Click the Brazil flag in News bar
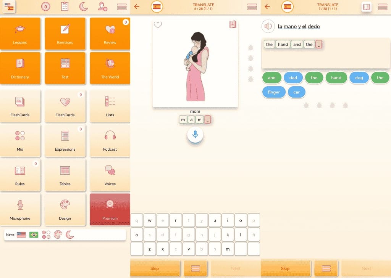 pyautogui.click(x=34, y=235)
